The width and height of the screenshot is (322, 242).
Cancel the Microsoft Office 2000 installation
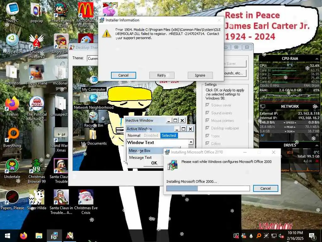point(265,188)
